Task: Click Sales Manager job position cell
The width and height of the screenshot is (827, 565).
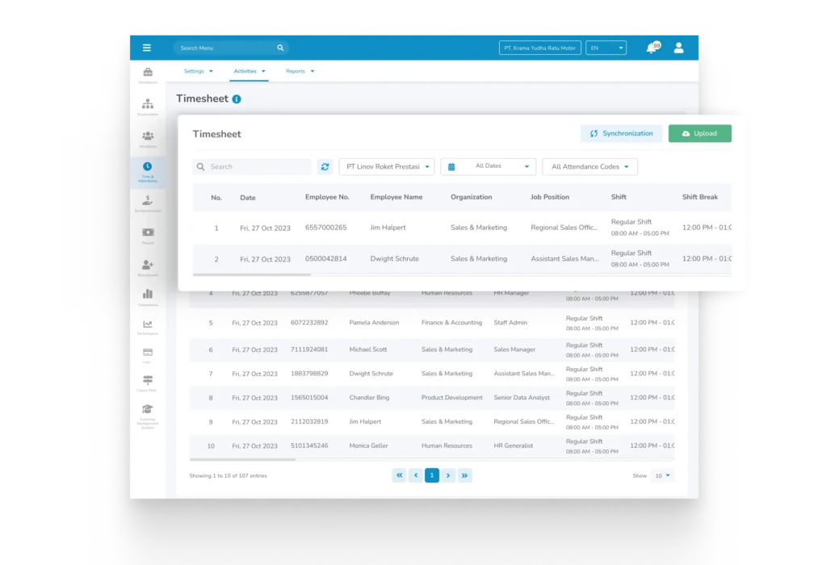Action: (514, 349)
